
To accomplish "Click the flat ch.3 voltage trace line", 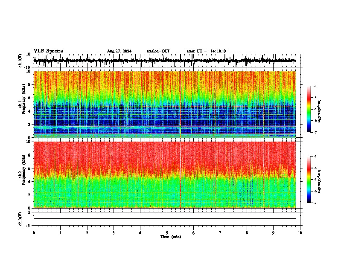I will click(164, 219).
